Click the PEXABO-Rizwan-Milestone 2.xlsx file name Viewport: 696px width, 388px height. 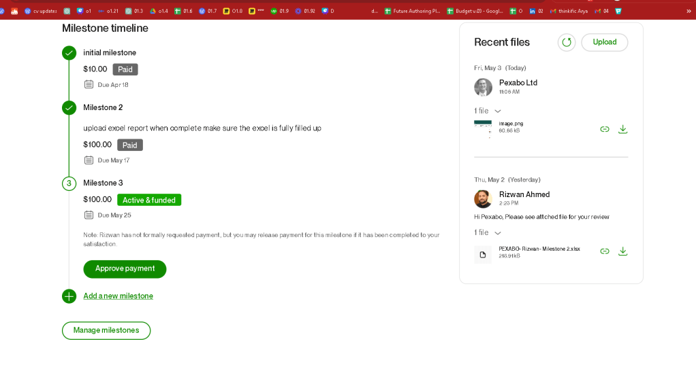[539, 249]
